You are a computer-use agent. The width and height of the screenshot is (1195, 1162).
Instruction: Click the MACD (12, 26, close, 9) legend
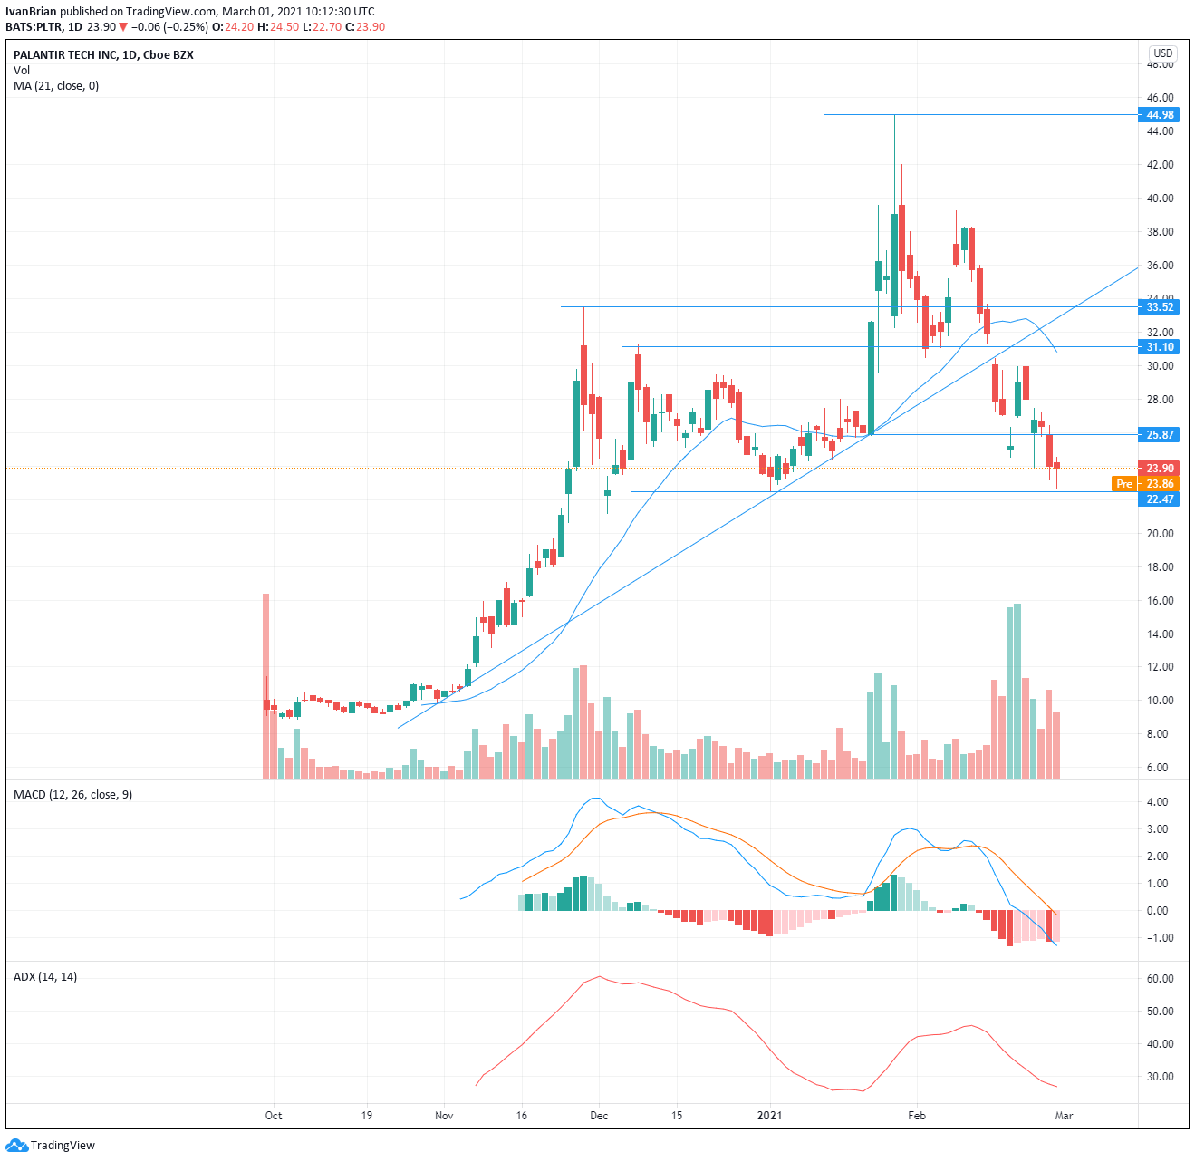coord(72,795)
